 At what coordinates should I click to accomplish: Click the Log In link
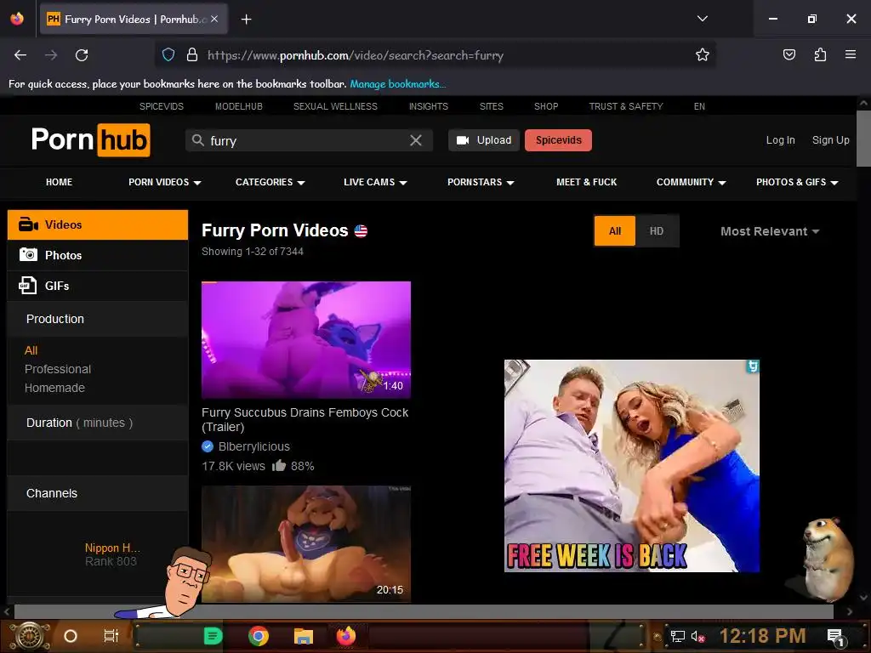coord(781,140)
